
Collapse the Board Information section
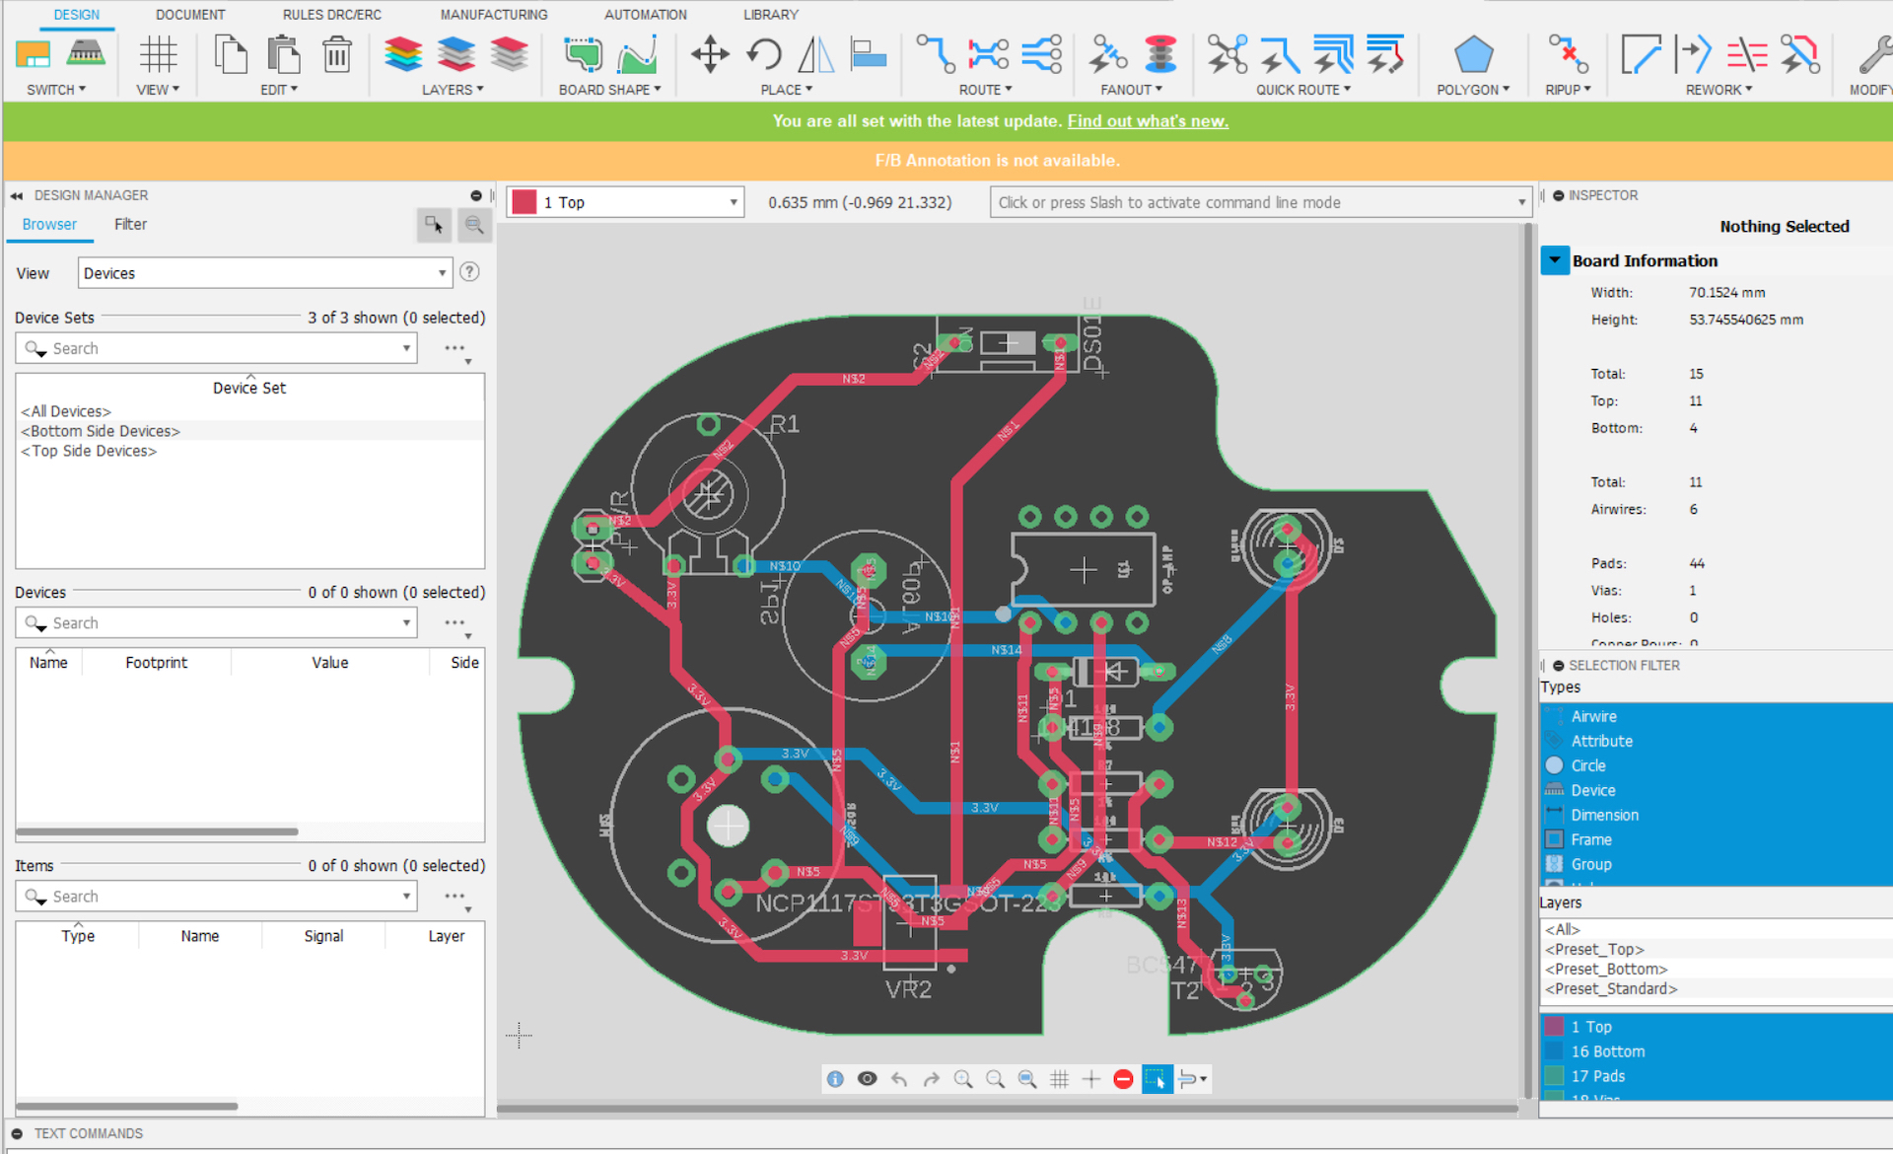1555,260
